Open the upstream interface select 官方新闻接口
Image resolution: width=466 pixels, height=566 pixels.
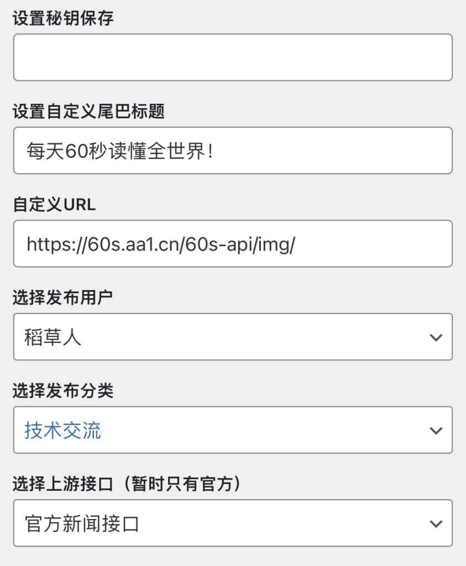coord(233,523)
